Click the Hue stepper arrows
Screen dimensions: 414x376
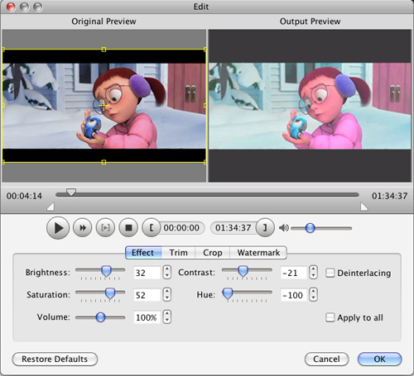tap(313, 294)
